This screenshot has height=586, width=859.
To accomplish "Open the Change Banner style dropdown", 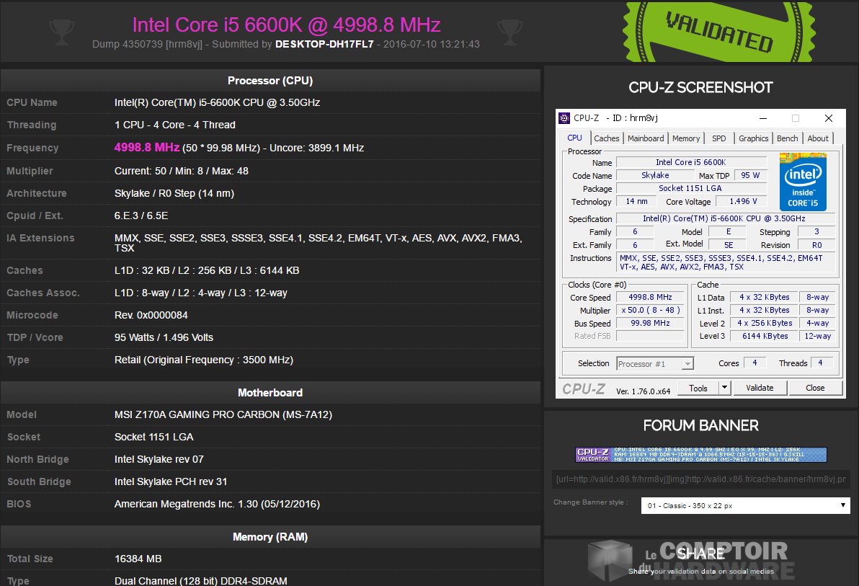I will pyautogui.click(x=746, y=505).
